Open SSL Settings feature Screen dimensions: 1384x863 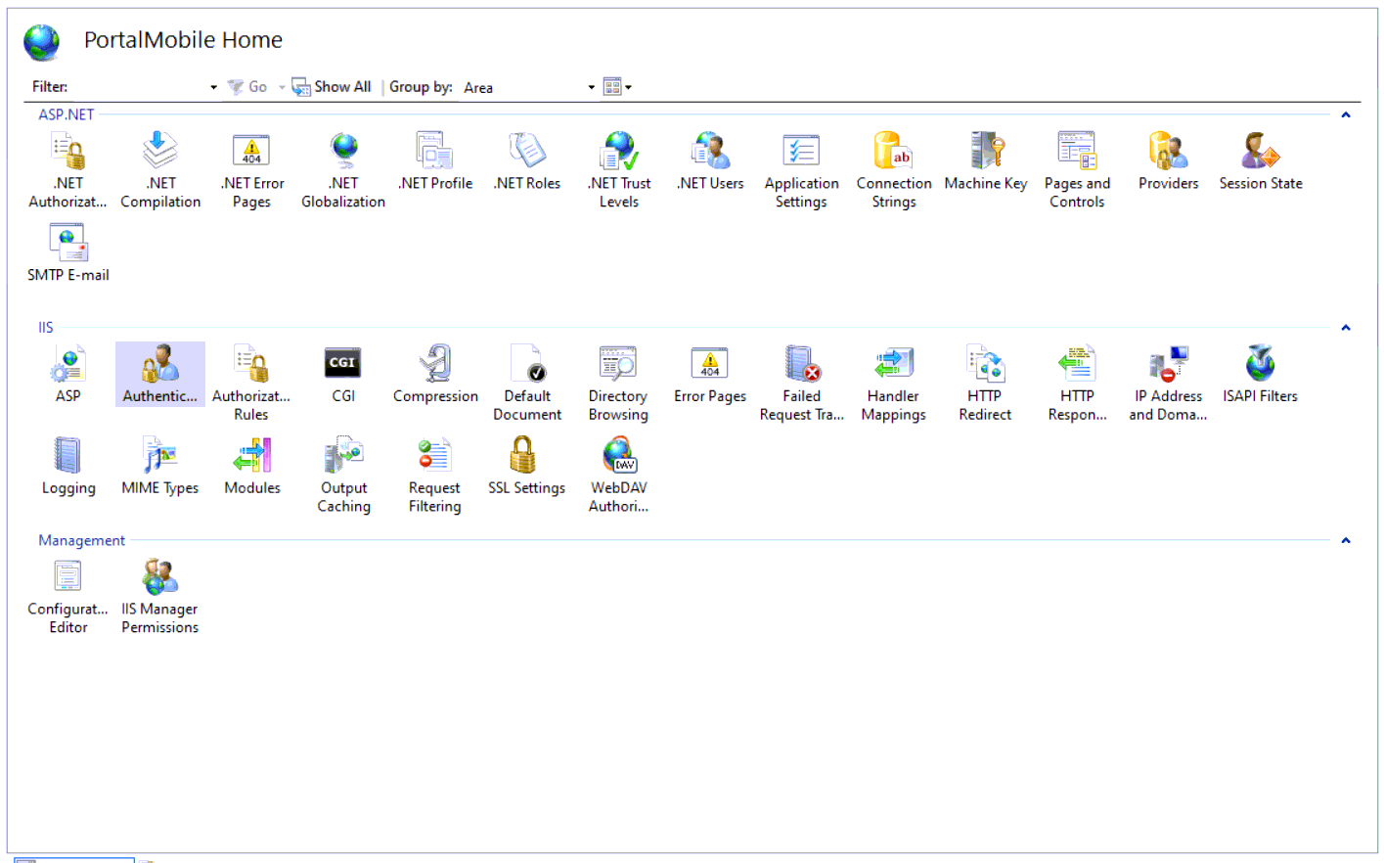[x=526, y=467]
